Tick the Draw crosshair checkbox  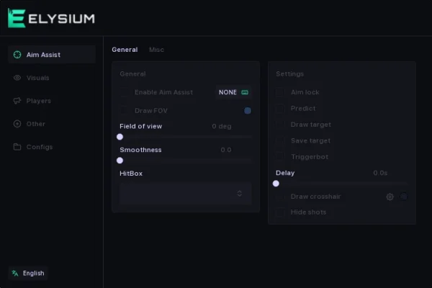click(x=280, y=197)
